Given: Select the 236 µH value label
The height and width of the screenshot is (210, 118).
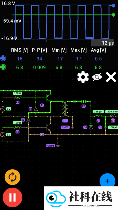Looking at the screenshot, I should (98, 111).
